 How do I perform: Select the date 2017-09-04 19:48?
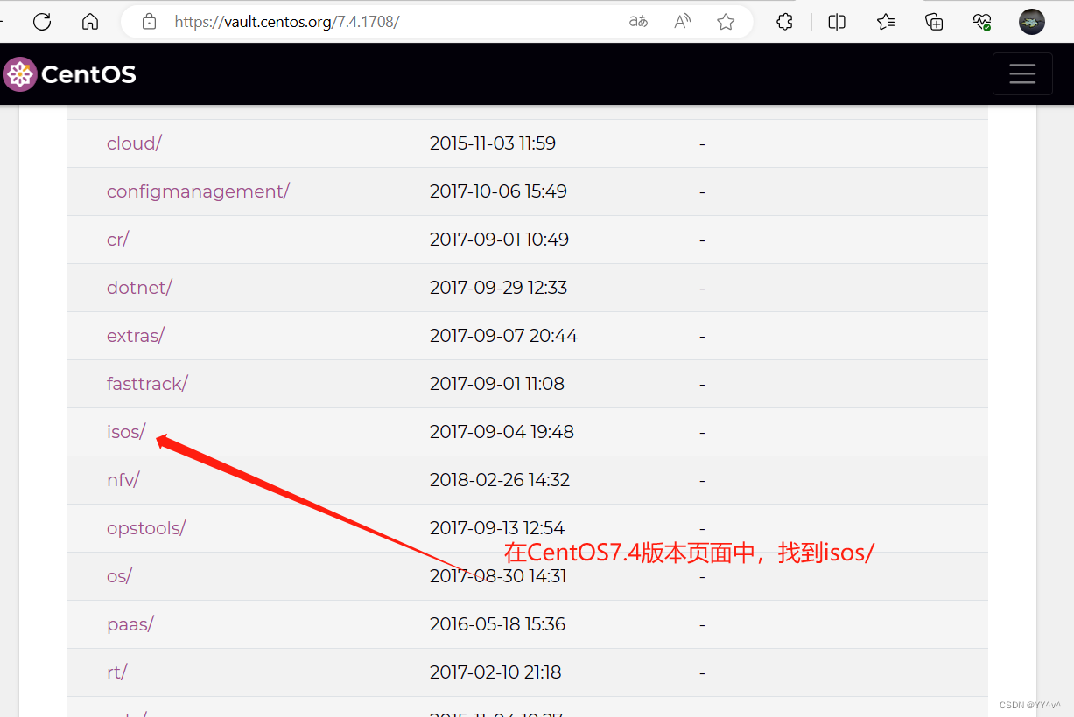[x=502, y=432]
